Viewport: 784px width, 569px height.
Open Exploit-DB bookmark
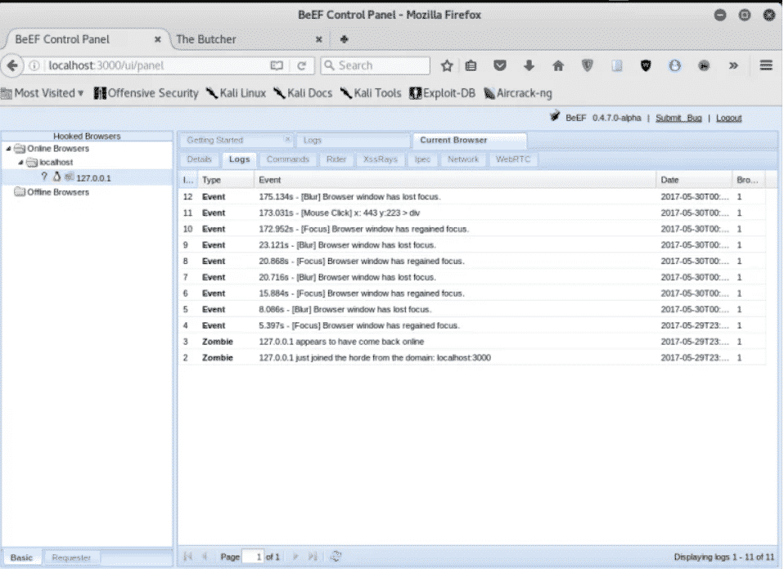click(442, 93)
